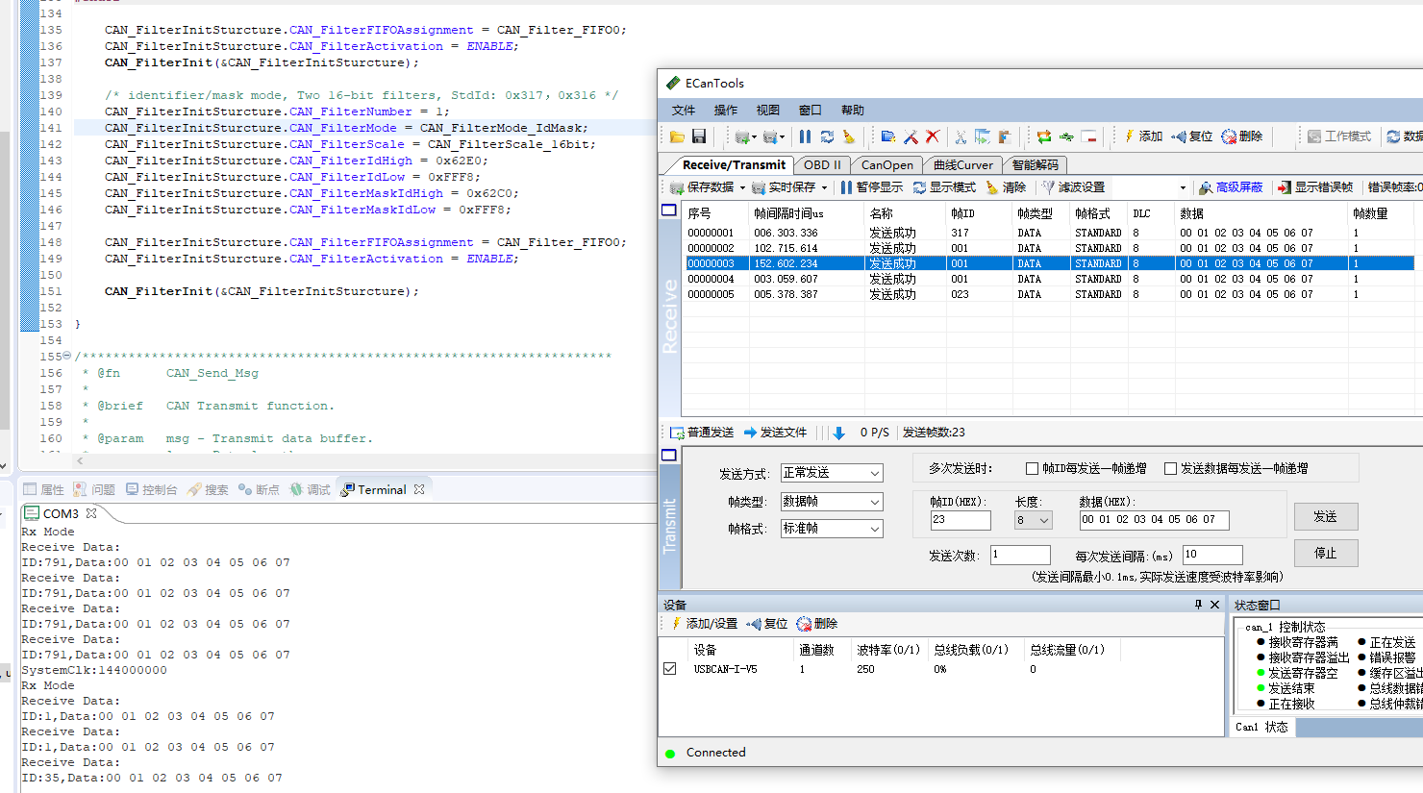1423x793 pixels.
Task: Click the scissors cut icon in toolbar
Action: coord(961,136)
